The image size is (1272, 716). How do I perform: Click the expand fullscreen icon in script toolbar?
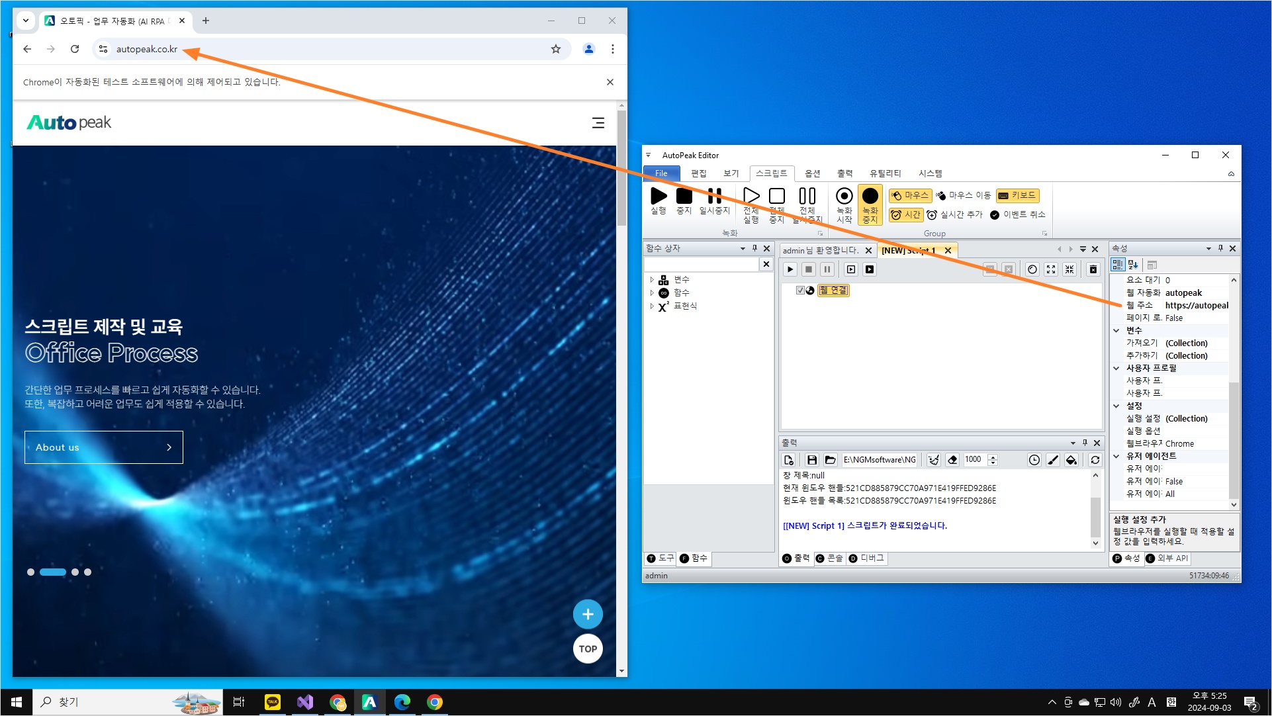(1051, 269)
